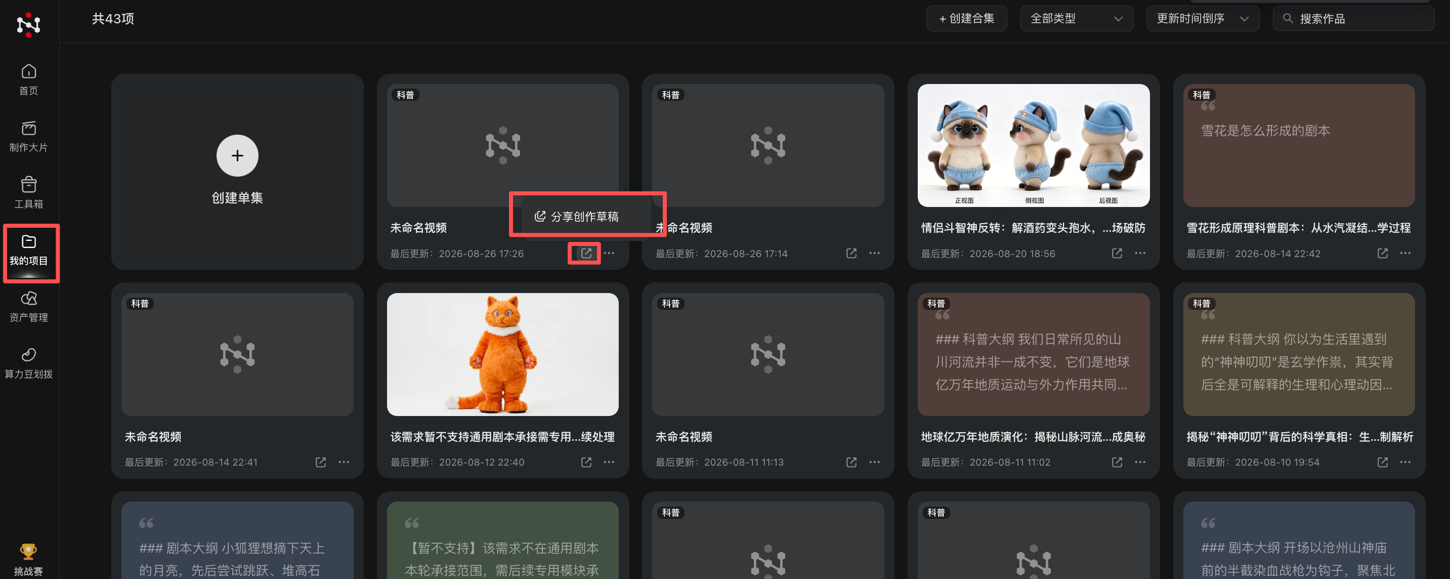The width and height of the screenshot is (1450, 579).
Task: Click 未命名视频 title dated 2026-08-26 17:26
Action: pos(418,228)
